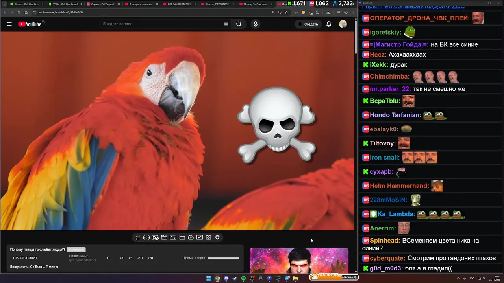Image resolution: width=504 pixels, height=283 pixels.
Task: Take a screenshot with the camera toolbar icon
Action: [x=209, y=237]
